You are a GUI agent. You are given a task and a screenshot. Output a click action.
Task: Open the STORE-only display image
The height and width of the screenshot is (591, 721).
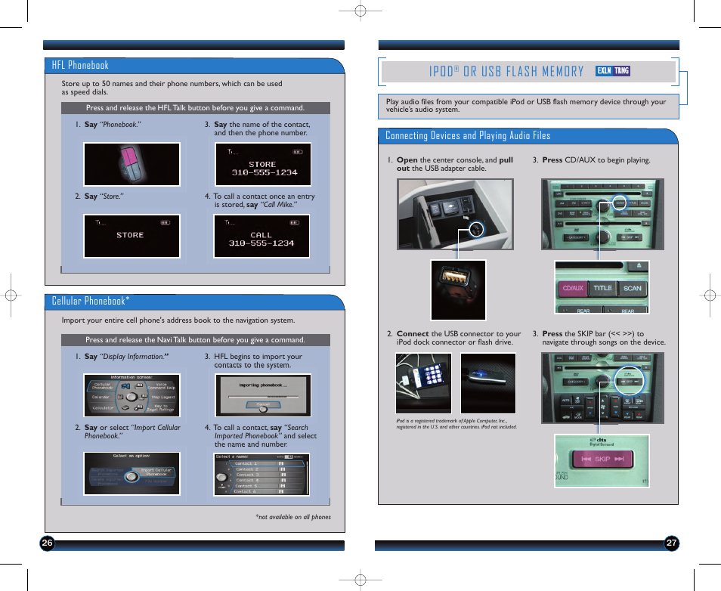point(132,236)
